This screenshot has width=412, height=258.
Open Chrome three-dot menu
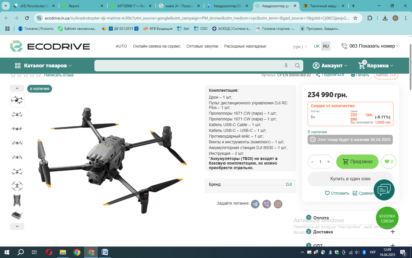[406, 18]
